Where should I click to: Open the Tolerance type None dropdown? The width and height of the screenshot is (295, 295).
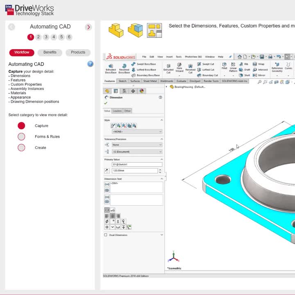click(x=137, y=145)
